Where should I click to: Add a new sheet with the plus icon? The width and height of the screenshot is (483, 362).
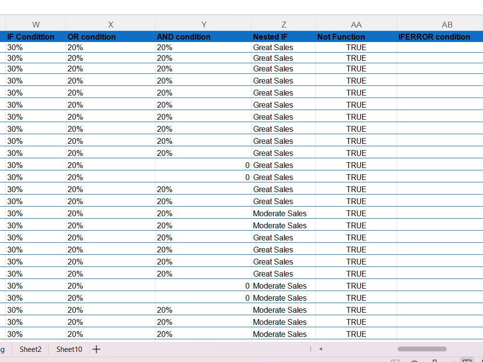(x=96, y=349)
